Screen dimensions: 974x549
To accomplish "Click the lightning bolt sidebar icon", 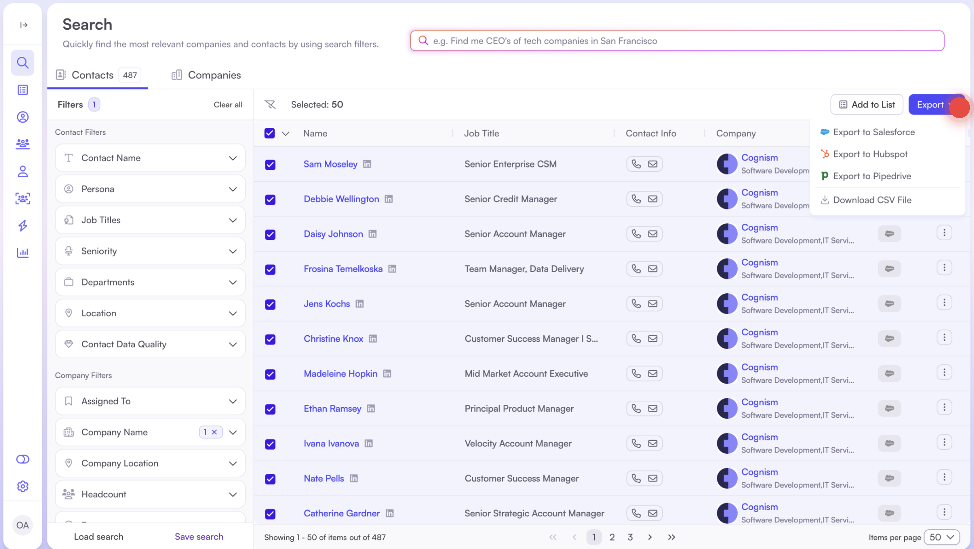I will [23, 225].
